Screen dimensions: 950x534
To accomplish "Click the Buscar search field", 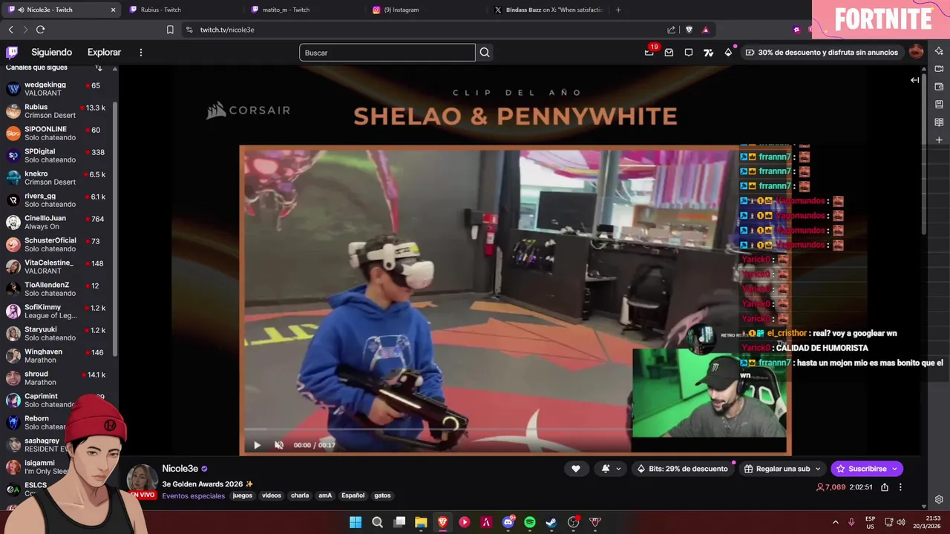I will [x=387, y=53].
